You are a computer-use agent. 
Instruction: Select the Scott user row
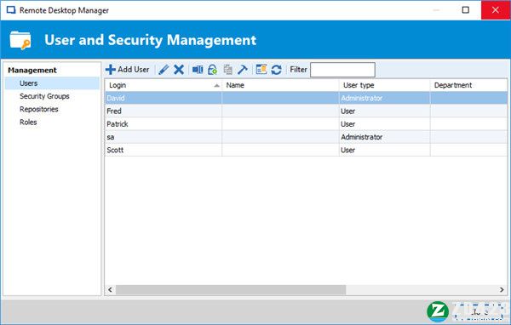coord(306,150)
